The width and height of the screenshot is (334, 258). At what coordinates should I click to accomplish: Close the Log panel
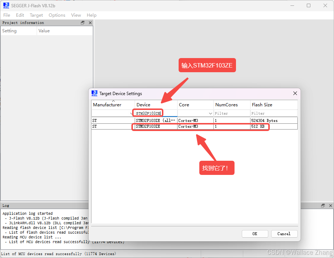point(331,205)
